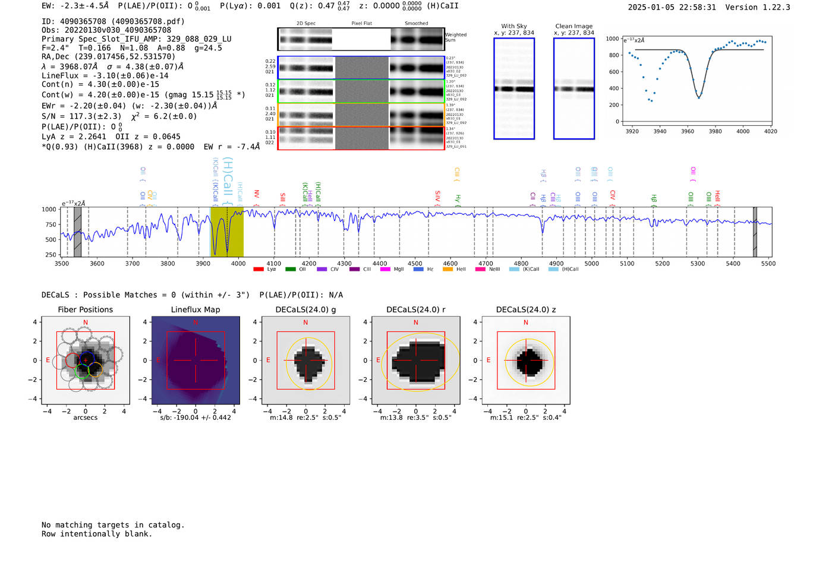The width and height of the screenshot is (832, 566).
Task: Click the red SiIV line label
Action: (438, 198)
